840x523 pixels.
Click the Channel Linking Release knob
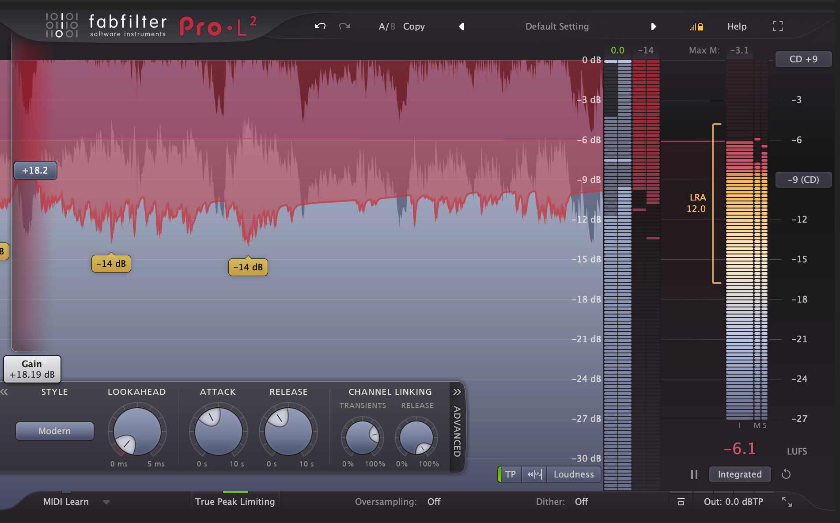tap(416, 438)
